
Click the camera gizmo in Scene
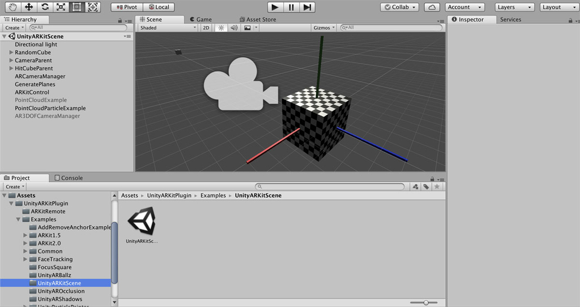pos(240,84)
